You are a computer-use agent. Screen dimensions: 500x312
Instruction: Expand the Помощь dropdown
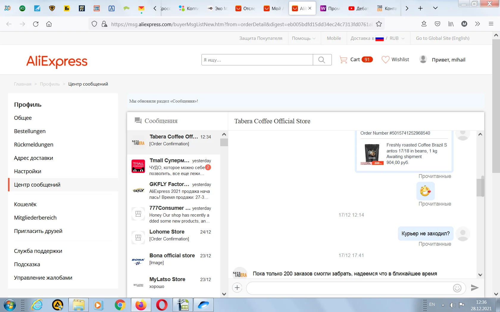[304, 38]
